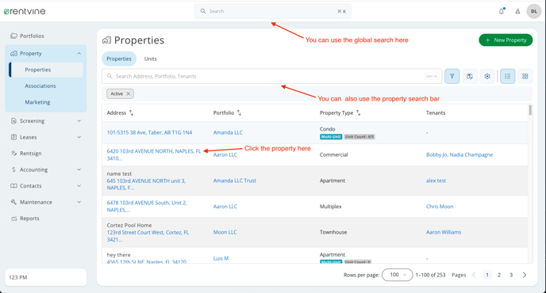Image resolution: width=546 pixels, height=293 pixels.
Task: Click the Rentvine logo
Action: pyautogui.click(x=25, y=11)
